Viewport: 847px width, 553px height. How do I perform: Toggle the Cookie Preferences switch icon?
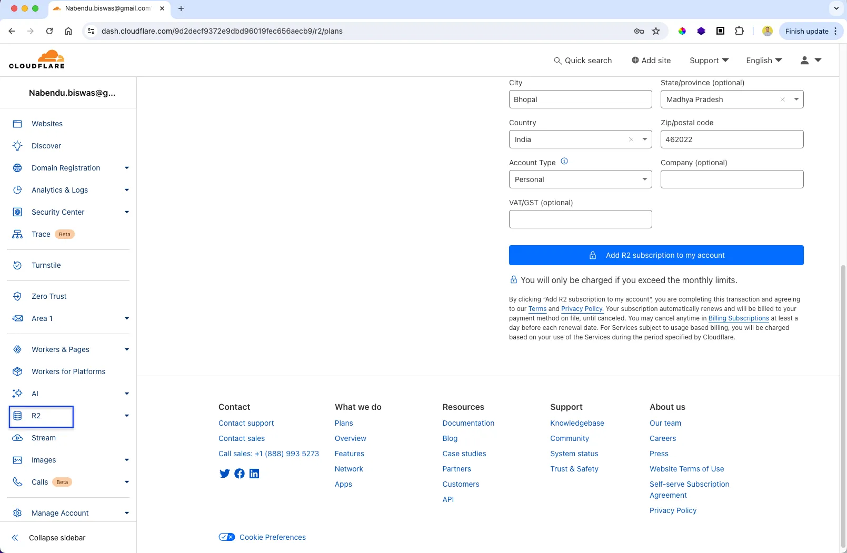(x=227, y=537)
